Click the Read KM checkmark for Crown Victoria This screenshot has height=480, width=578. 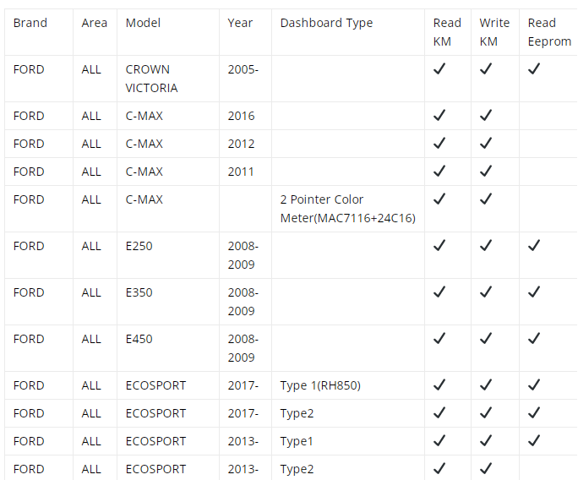439,69
